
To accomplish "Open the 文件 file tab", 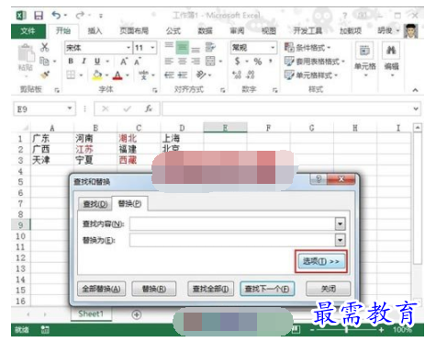I will 28,31.
